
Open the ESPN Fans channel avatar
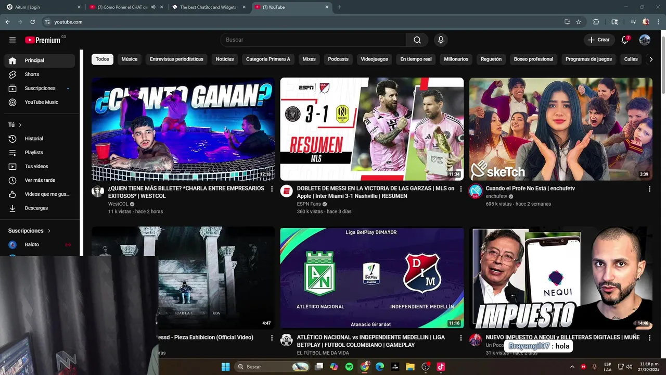(287, 191)
